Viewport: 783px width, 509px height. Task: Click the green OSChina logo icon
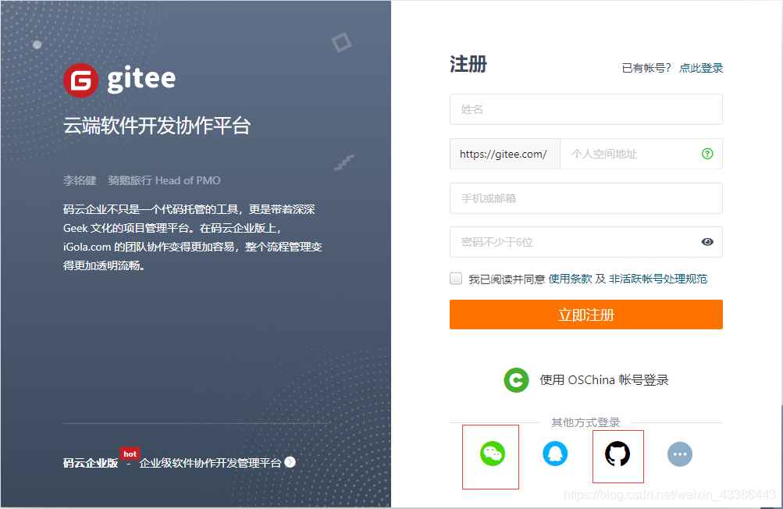pos(516,380)
